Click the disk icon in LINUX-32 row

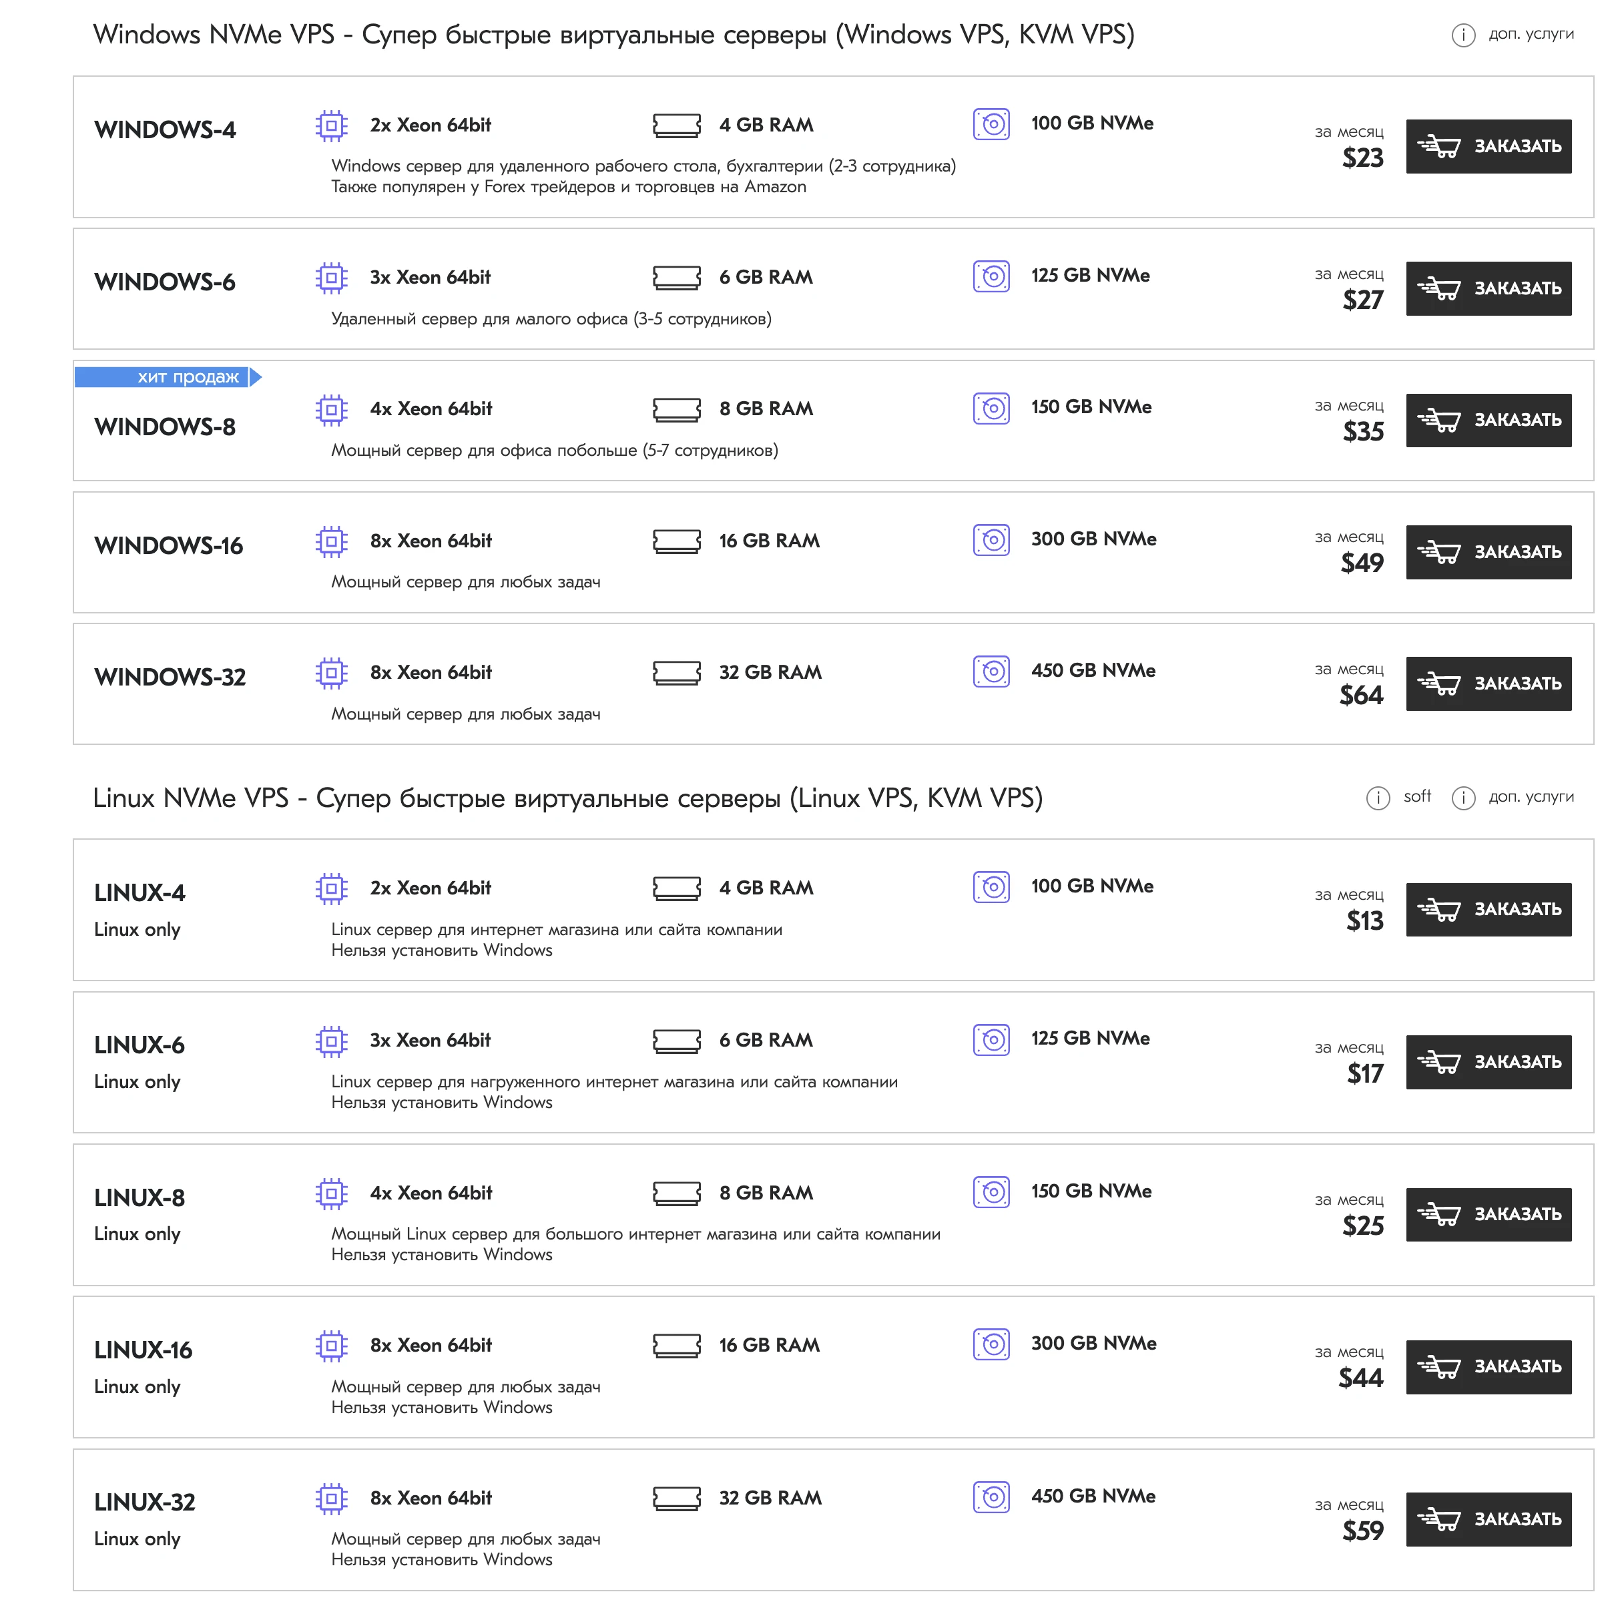pyautogui.click(x=991, y=1497)
